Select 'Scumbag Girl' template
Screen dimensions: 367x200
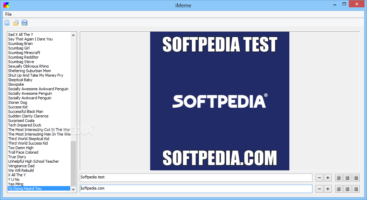click(19, 48)
